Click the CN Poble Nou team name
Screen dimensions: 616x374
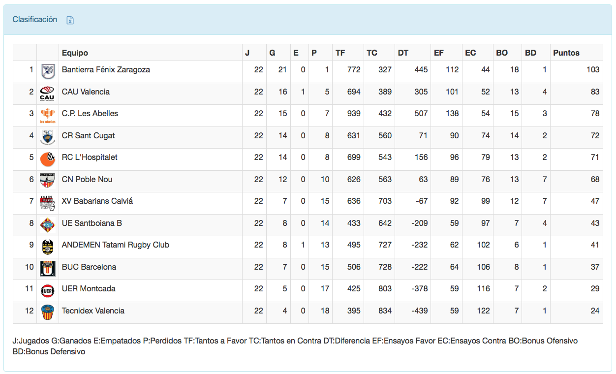(x=87, y=180)
